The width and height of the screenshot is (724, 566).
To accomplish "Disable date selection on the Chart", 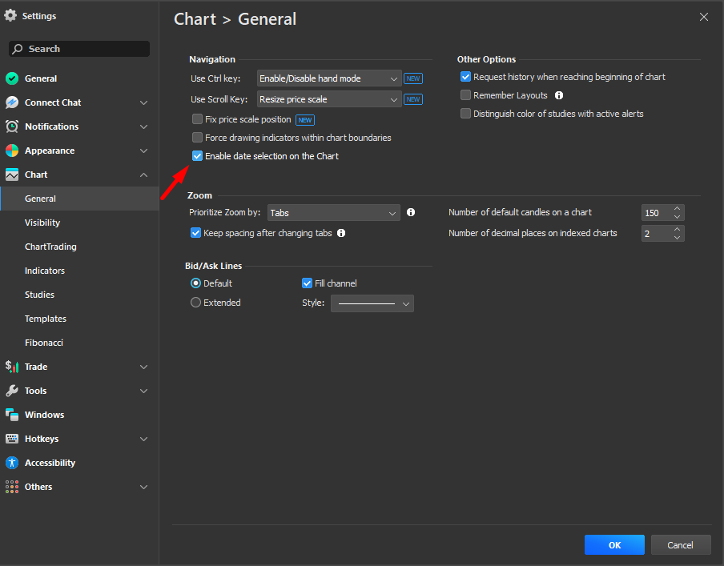I will pyautogui.click(x=197, y=156).
